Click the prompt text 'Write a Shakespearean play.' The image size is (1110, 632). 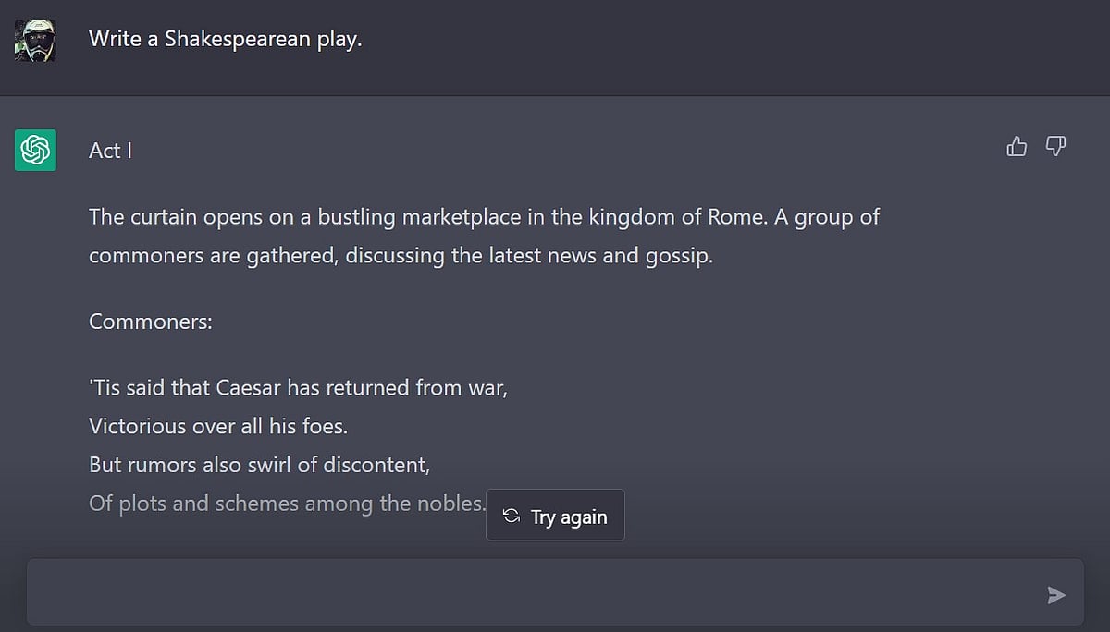tap(226, 40)
